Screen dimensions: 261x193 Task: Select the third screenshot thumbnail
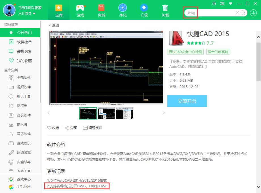[124, 113]
